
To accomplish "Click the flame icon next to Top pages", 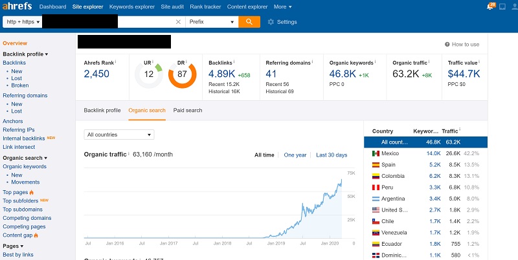I will coord(31,192).
